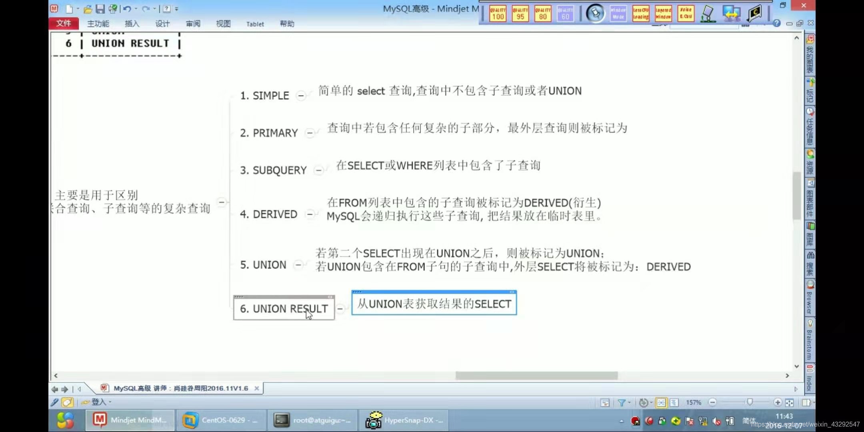Redo the last undone action

[146, 8]
